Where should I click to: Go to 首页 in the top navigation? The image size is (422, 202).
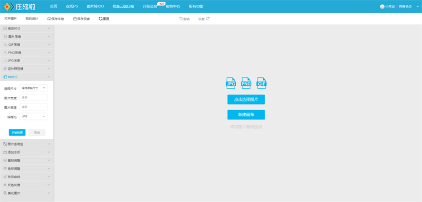54,6
